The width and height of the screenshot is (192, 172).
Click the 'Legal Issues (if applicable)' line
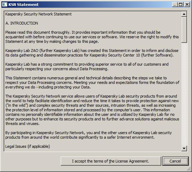tap(28, 146)
